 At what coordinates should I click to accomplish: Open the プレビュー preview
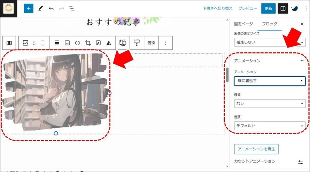coord(248,9)
